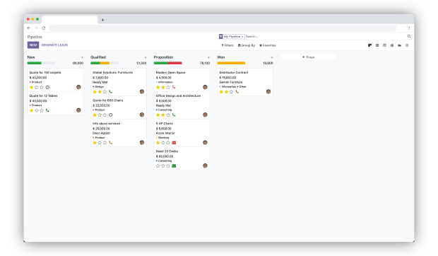Viewport: 438px width, 256px height.
Task: Set third star priority on Modern Open Space
Action: 168,87
